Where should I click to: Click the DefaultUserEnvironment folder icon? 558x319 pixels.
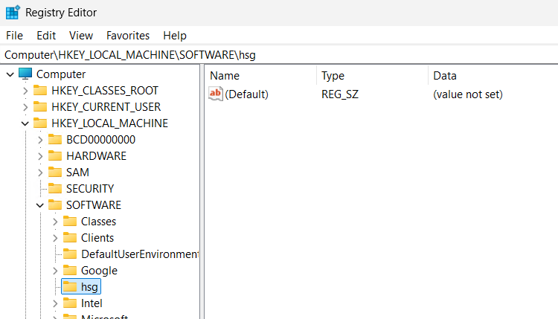(x=70, y=254)
